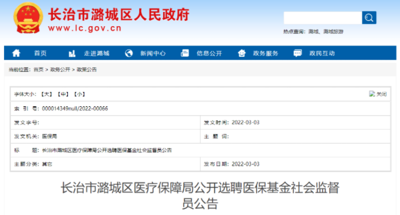The height and width of the screenshot is (215, 400).
Task: Focus the site search input field
Action: click(323, 18)
